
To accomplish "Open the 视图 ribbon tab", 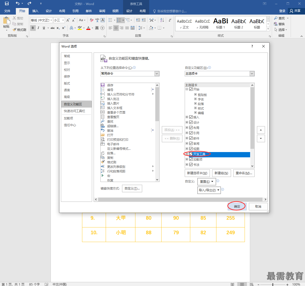I will click(116, 11).
